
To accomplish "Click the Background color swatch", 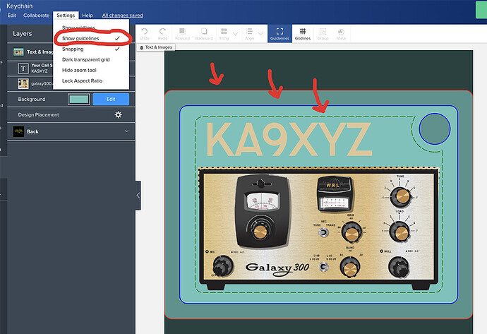I will [79, 99].
